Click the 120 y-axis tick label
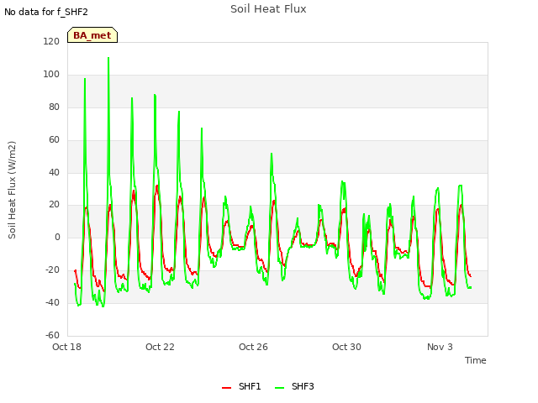 coord(51,41)
